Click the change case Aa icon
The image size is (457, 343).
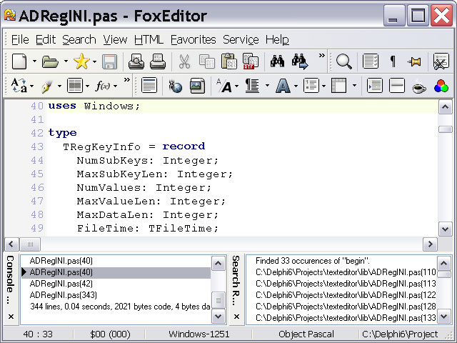click(19, 86)
